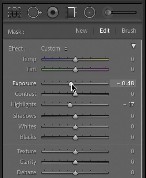This screenshot has width=146, height=178.
Task: Click the Dehaze slider handle
Action: (x=75, y=173)
